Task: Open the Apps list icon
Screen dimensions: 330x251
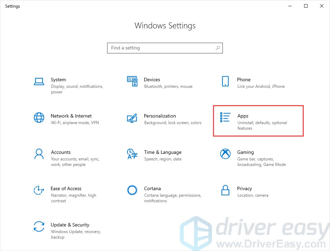Action: coord(225,117)
